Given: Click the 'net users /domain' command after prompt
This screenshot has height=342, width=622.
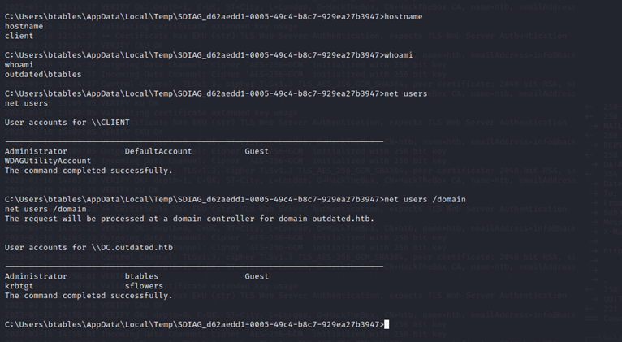Looking at the screenshot, I should [x=425, y=199].
